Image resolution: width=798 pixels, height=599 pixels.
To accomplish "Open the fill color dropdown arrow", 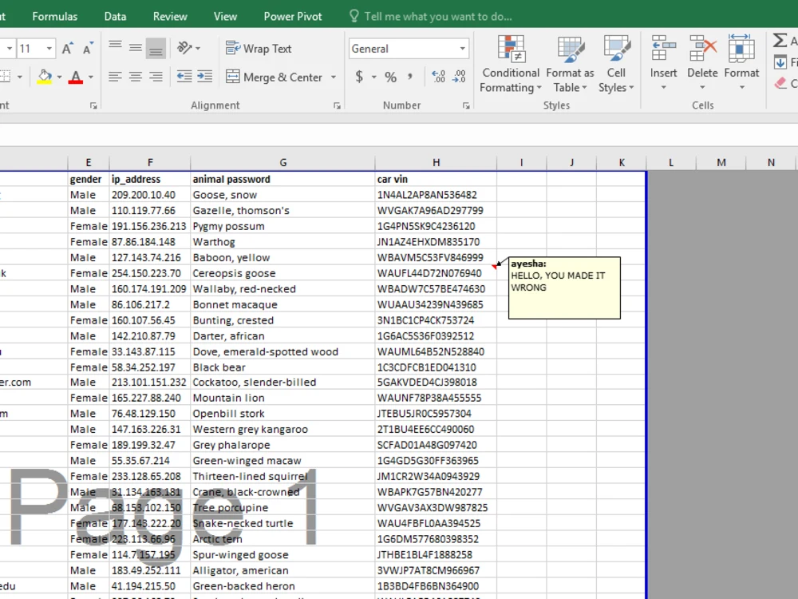I will tap(60, 77).
